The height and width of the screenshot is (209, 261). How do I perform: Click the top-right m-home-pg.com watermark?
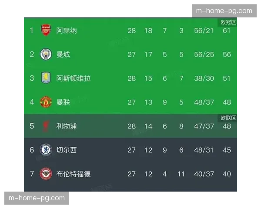pos(224,11)
